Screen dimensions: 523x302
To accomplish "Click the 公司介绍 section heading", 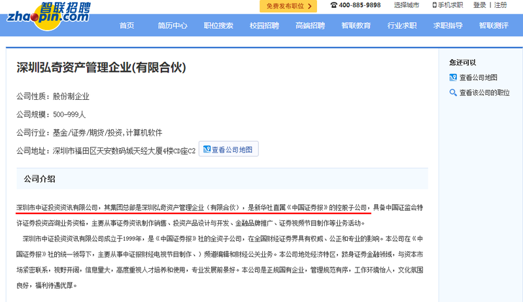I will [39, 179].
